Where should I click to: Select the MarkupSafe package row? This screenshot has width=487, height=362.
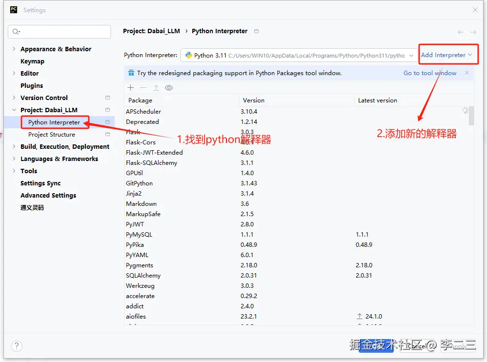point(297,214)
